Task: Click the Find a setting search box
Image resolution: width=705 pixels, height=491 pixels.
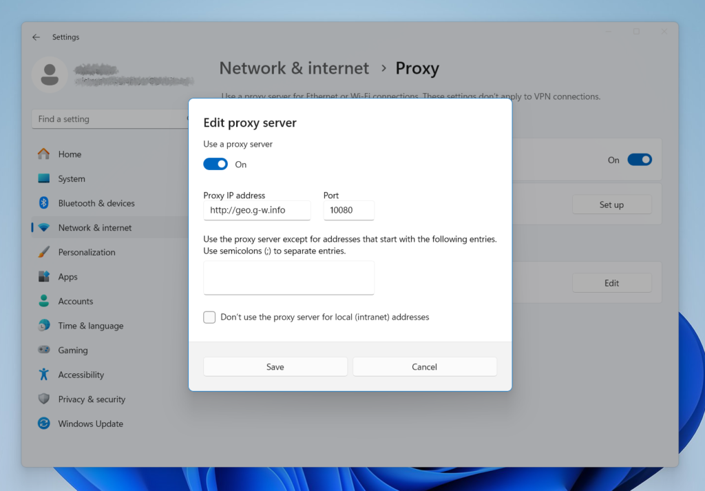Action: pyautogui.click(x=109, y=119)
